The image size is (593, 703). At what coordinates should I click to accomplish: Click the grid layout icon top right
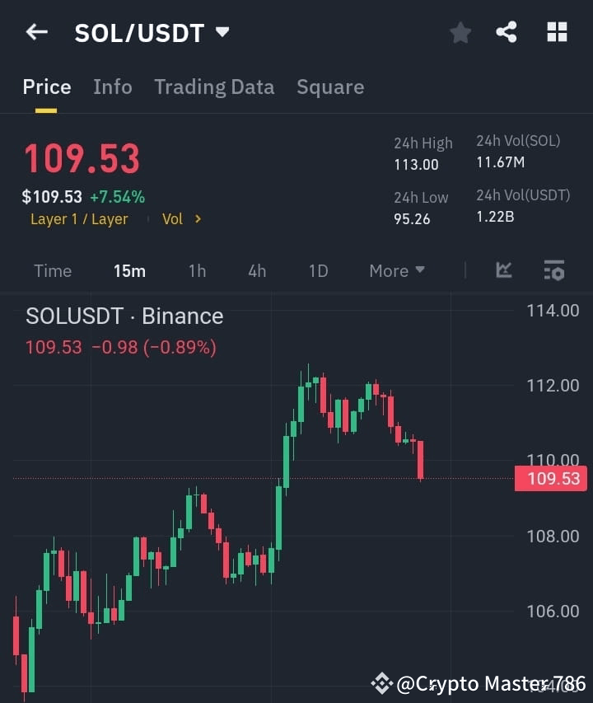pyautogui.click(x=557, y=32)
